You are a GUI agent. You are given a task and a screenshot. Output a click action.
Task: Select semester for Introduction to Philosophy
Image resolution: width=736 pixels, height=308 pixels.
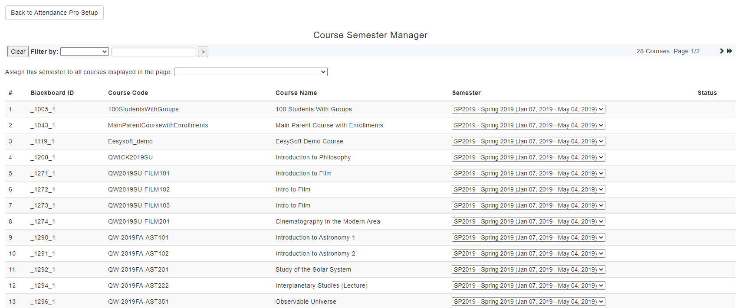click(528, 157)
